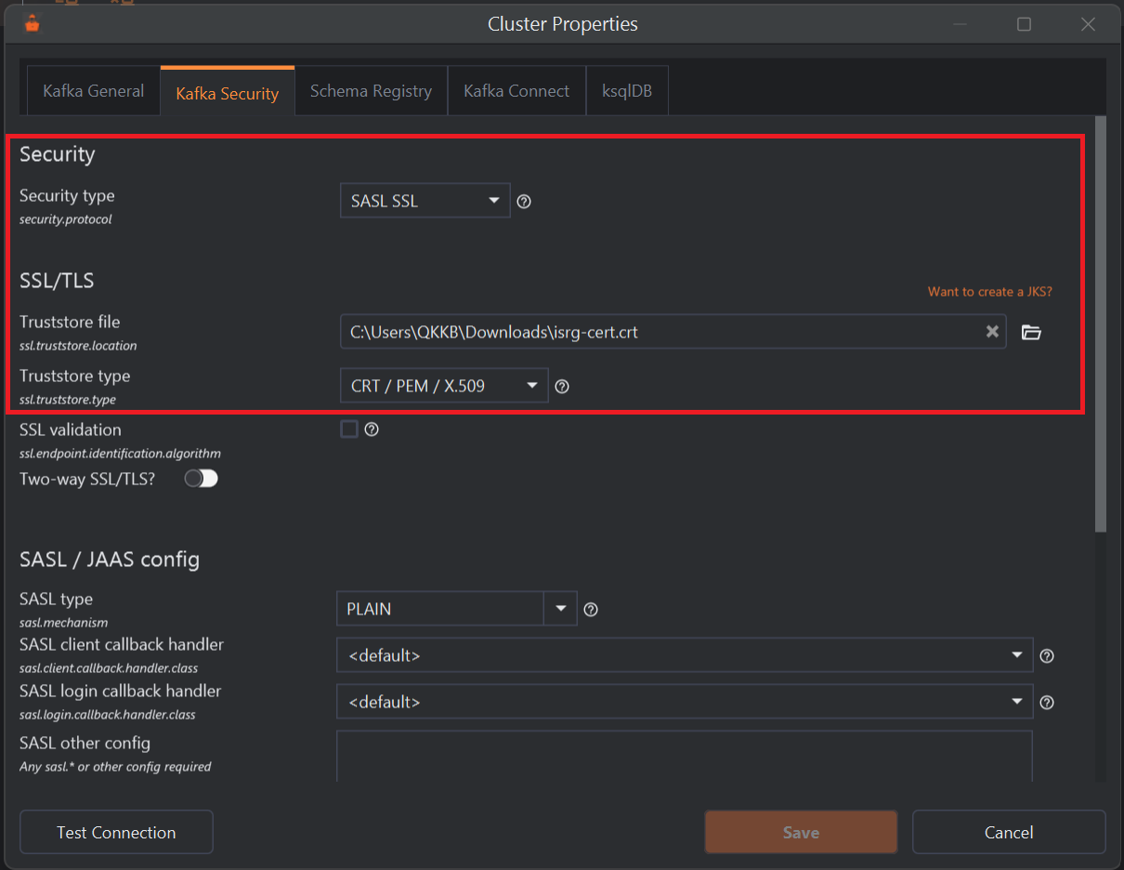Follow the "Want to create a JKS?" link
This screenshot has height=870, width=1124.
pos(989,292)
